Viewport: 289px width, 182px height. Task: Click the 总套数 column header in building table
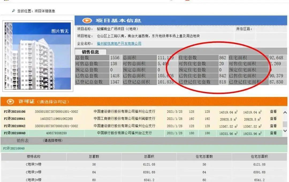click(x=94, y=156)
